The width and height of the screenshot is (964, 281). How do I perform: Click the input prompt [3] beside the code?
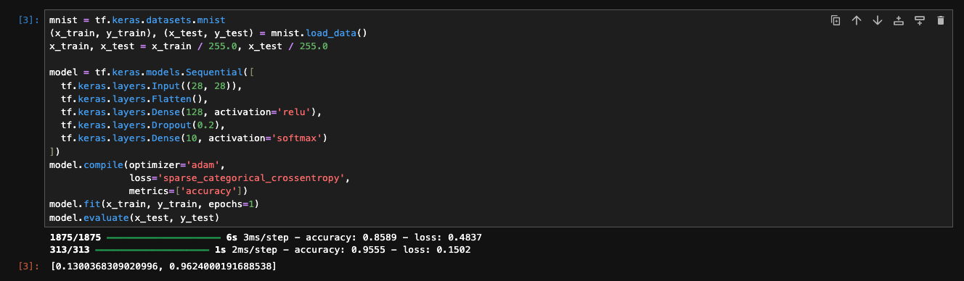(x=30, y=21)
